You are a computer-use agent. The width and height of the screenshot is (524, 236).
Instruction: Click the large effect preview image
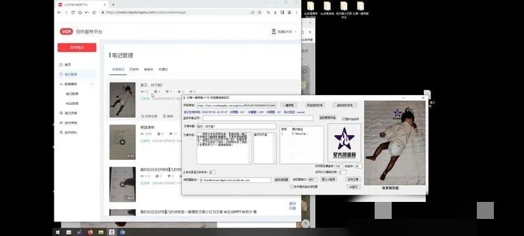coord(395,143)
